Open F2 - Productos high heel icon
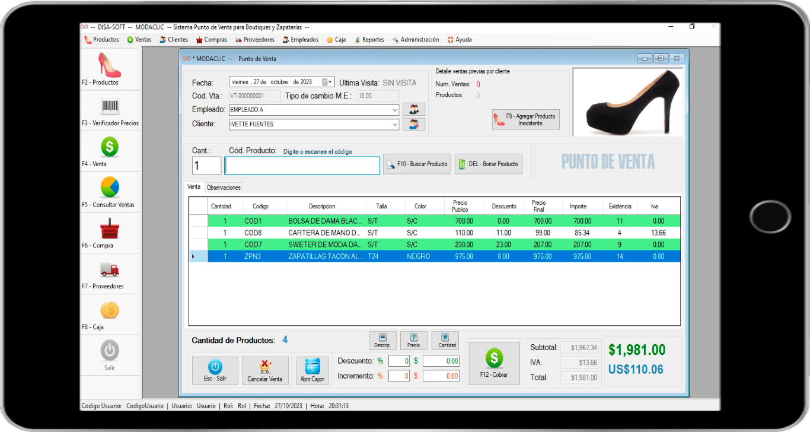This screenshot has width=810, height=432. [110, 65]
